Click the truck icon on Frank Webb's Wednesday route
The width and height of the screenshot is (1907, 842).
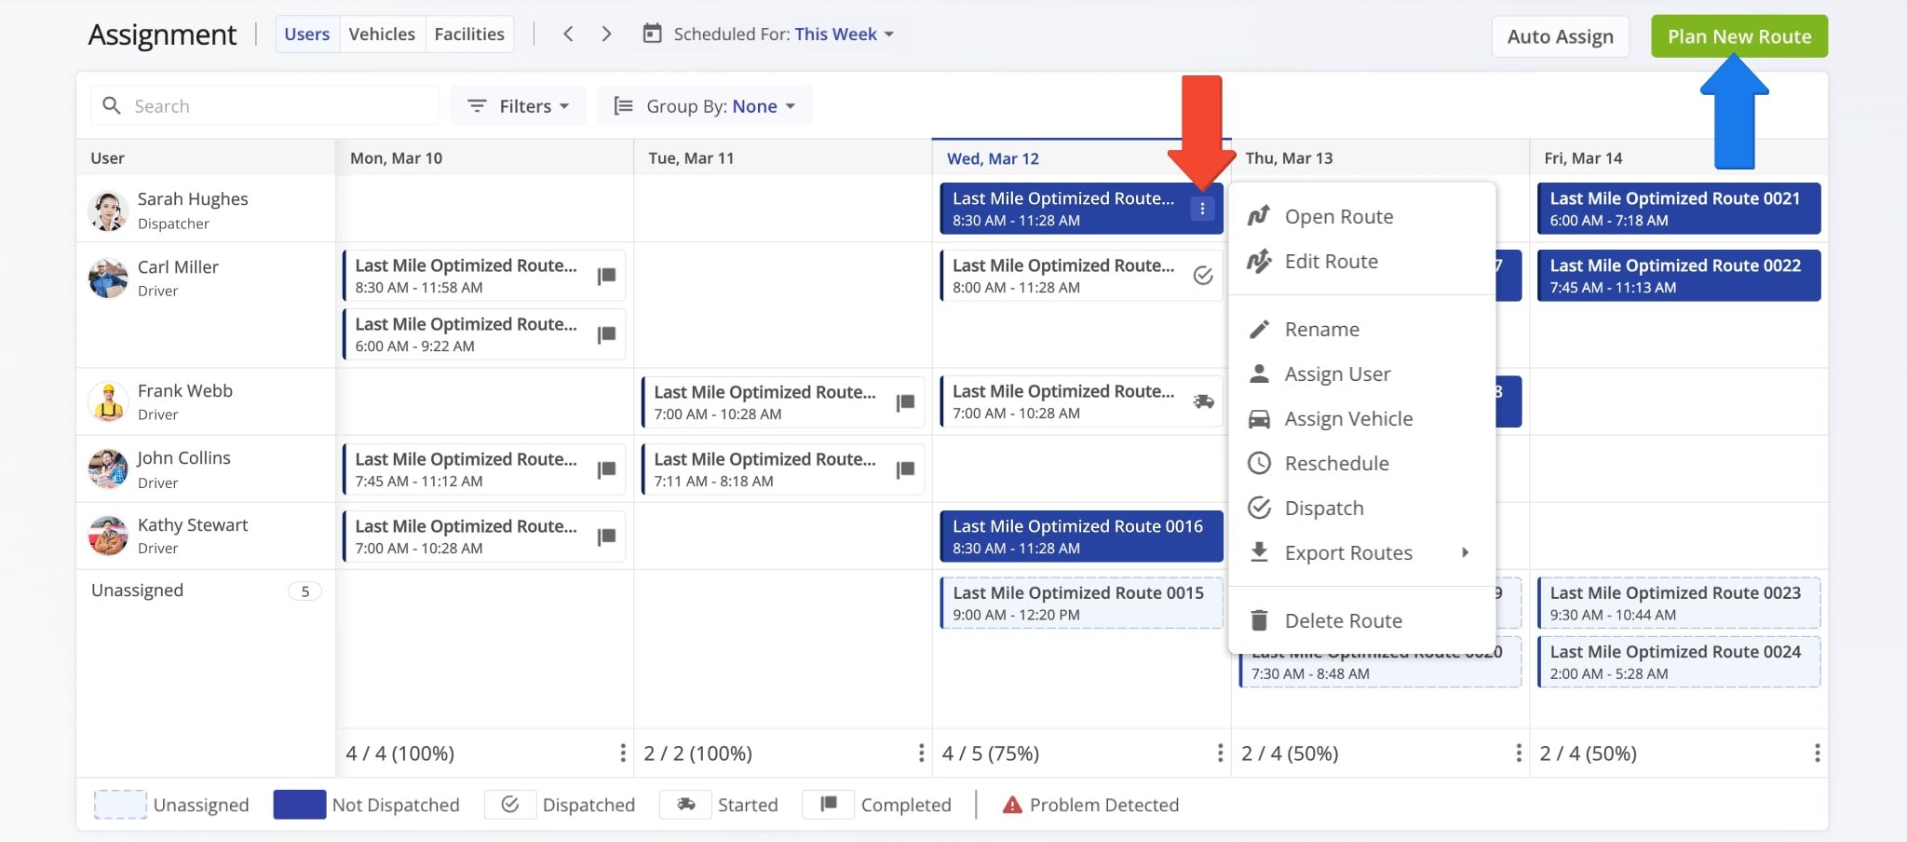pos(1204,401)
